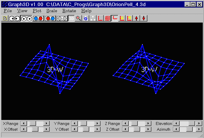Click the magnifier auto-zoom icon
The width and height of the screenshot is (204, 138).
point(78,18)
